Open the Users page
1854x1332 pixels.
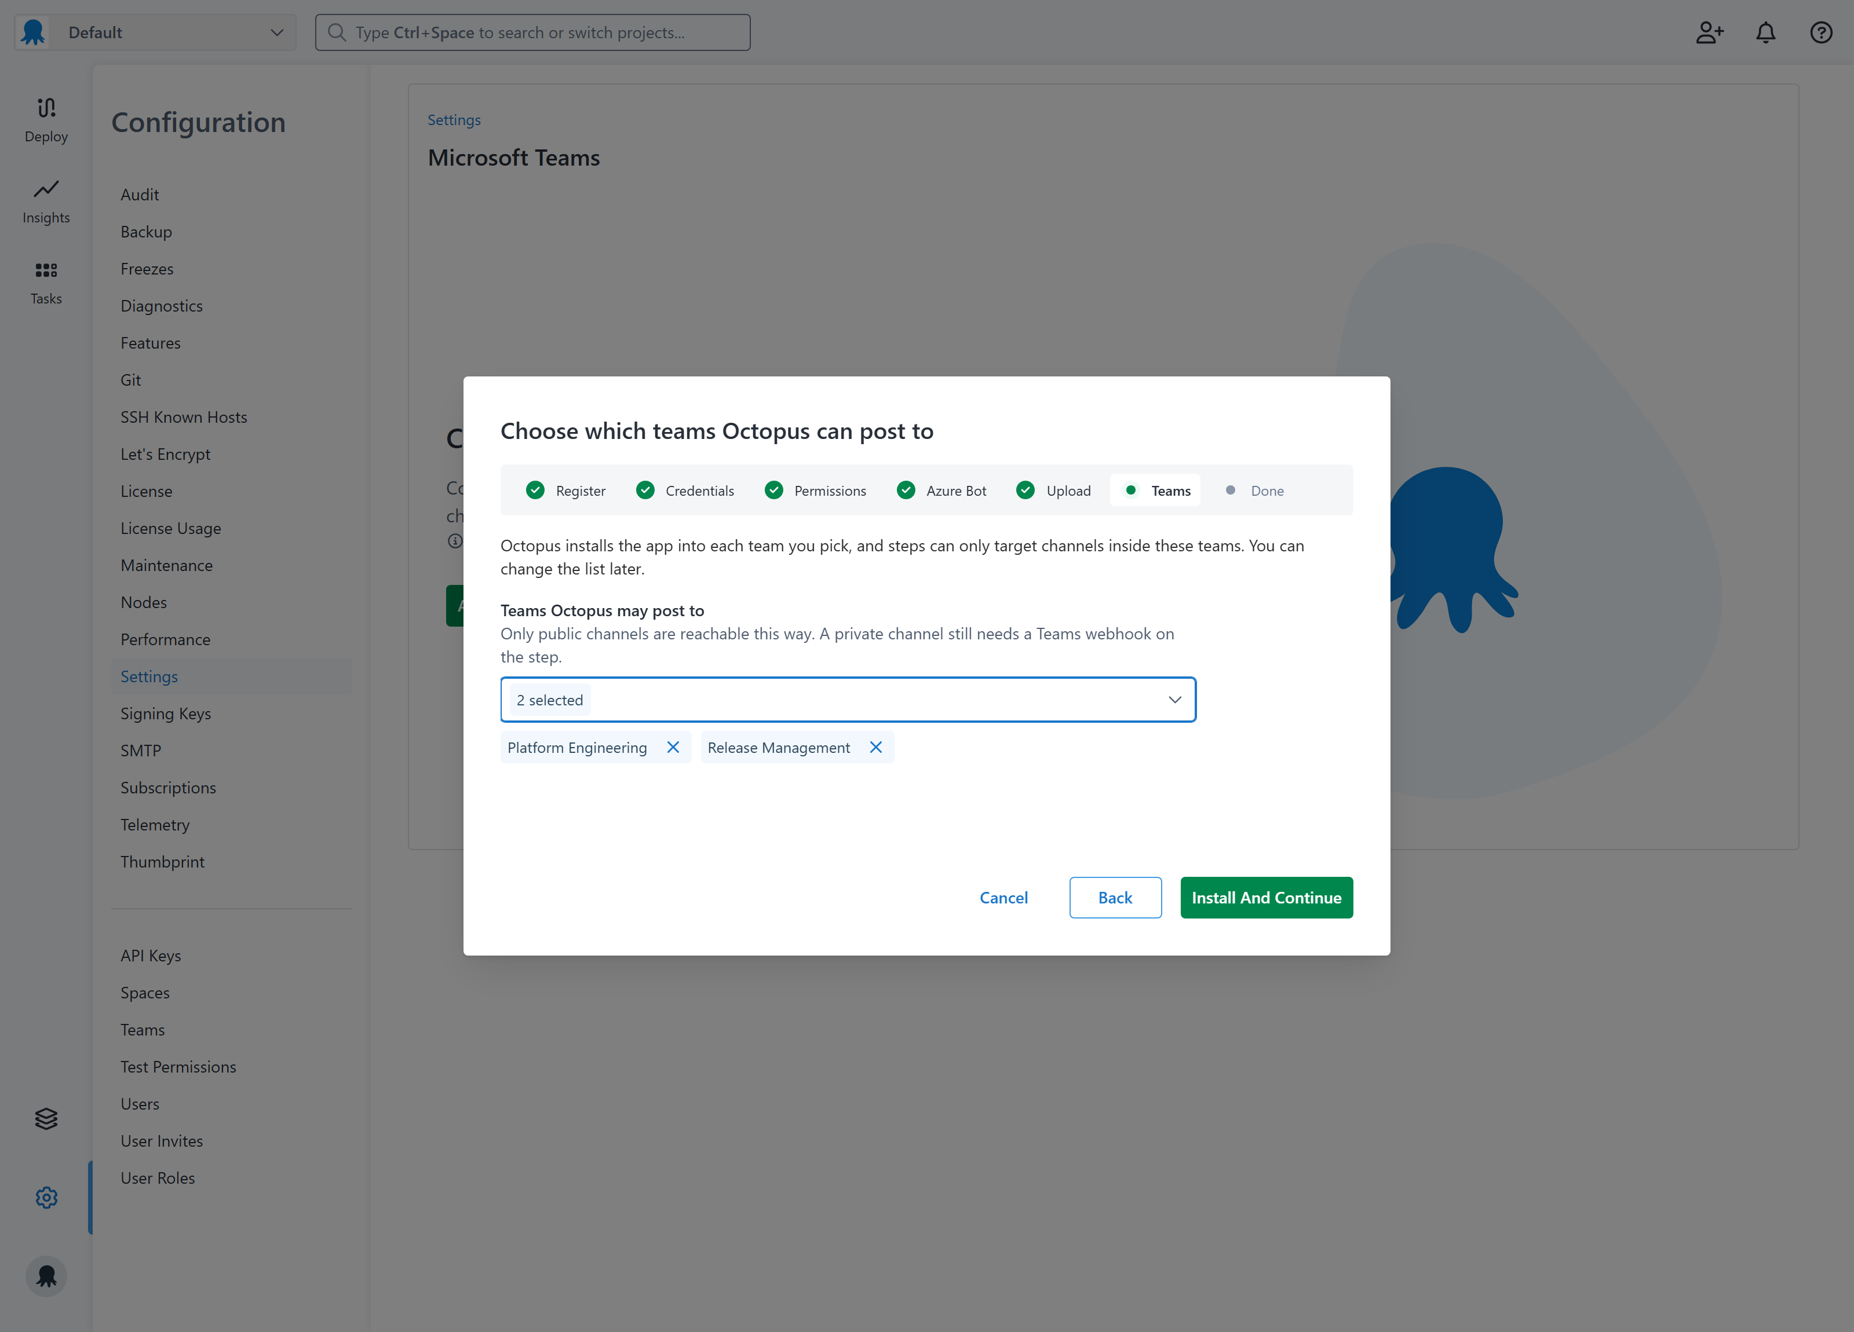140,1103
